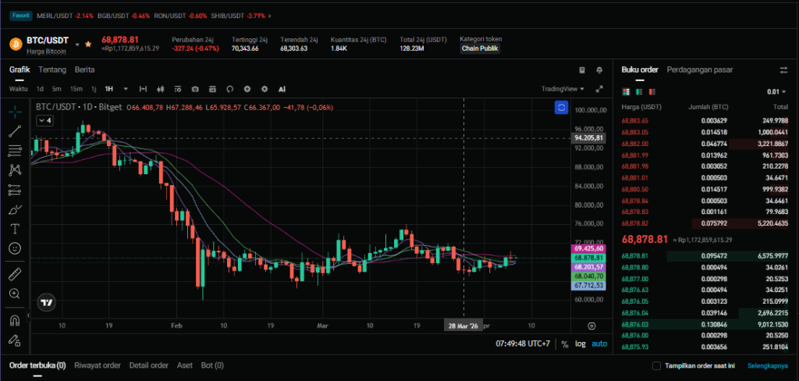Click the Selengkapnya link

coord(766,365)
